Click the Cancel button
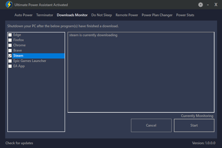This screenshot has height=148, width=222. tap(151, 125)
